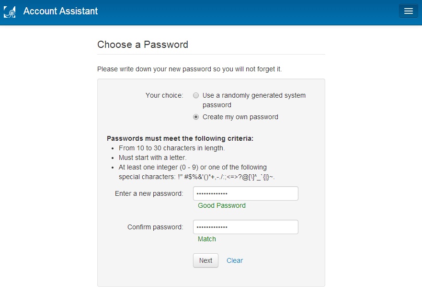Click the 'Must start with a letter' bullet
The width and height of the screenshot is (422, 293).
coord(153,158)
